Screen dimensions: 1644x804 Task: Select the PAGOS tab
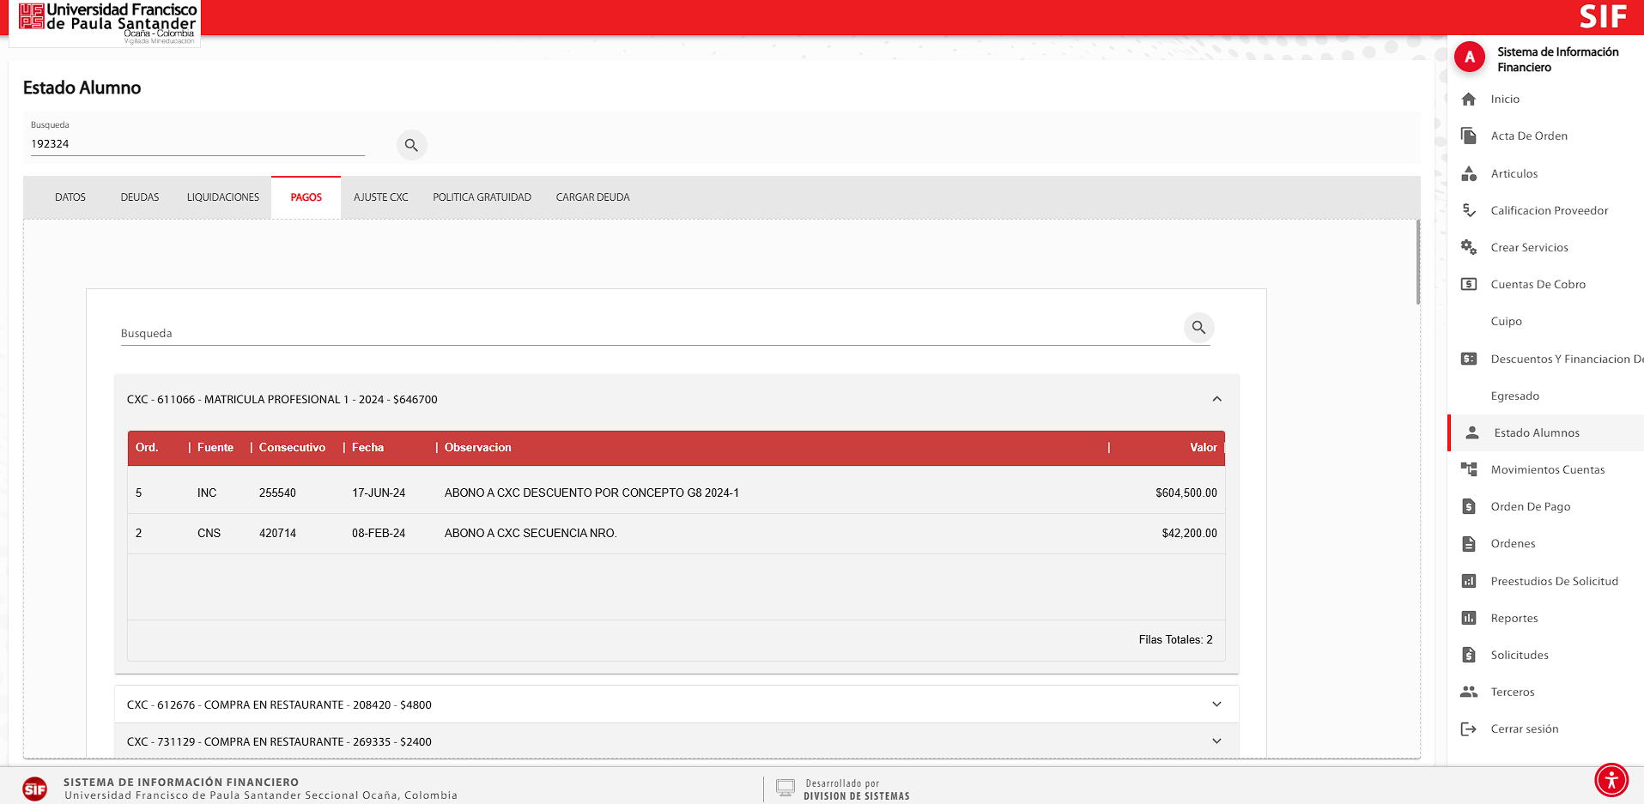point(306,197)
